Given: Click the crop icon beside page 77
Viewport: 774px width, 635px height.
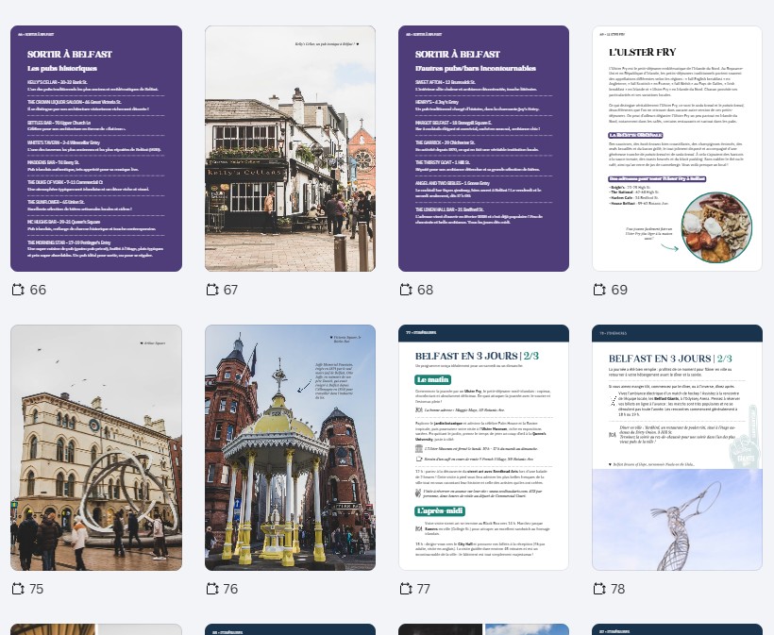Looking at the screenshot, I should [x=406, y=589].
